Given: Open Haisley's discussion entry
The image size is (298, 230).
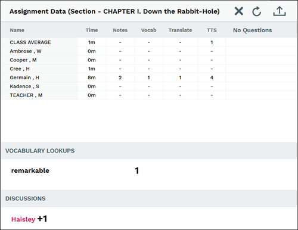Looking at the screenshot, I should pos(23,219).
